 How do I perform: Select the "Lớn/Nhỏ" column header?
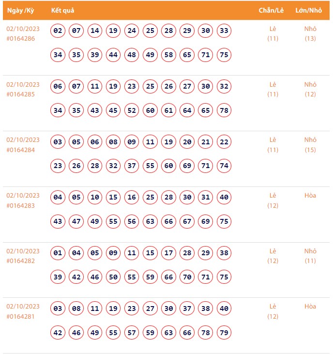pyautogui.click(x=309, y=10)
